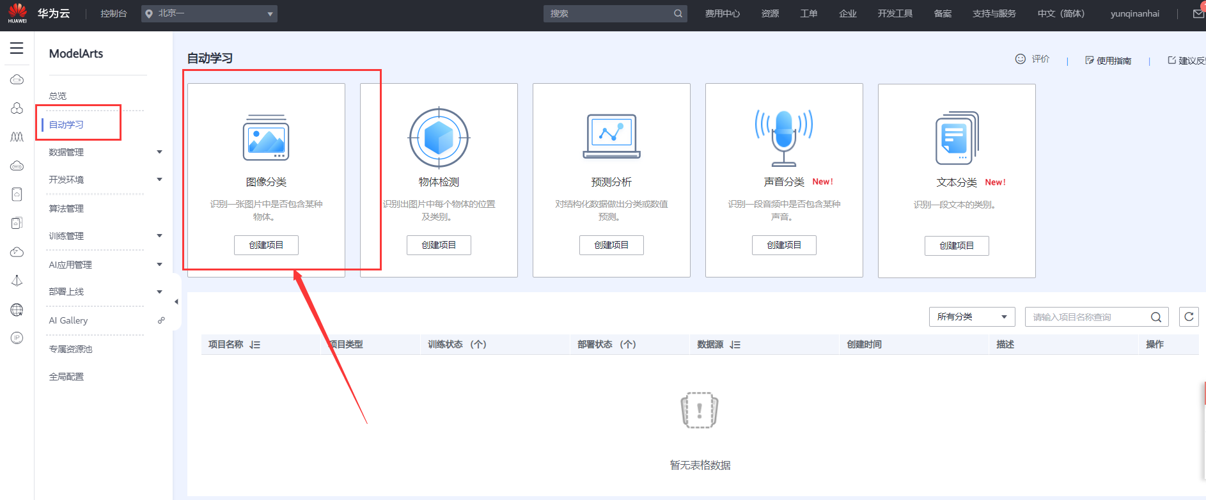Click the globe icon in left rail
The height and width of the screenshot is (500, 1206).
pyautogui.click(x=17, y=310)
